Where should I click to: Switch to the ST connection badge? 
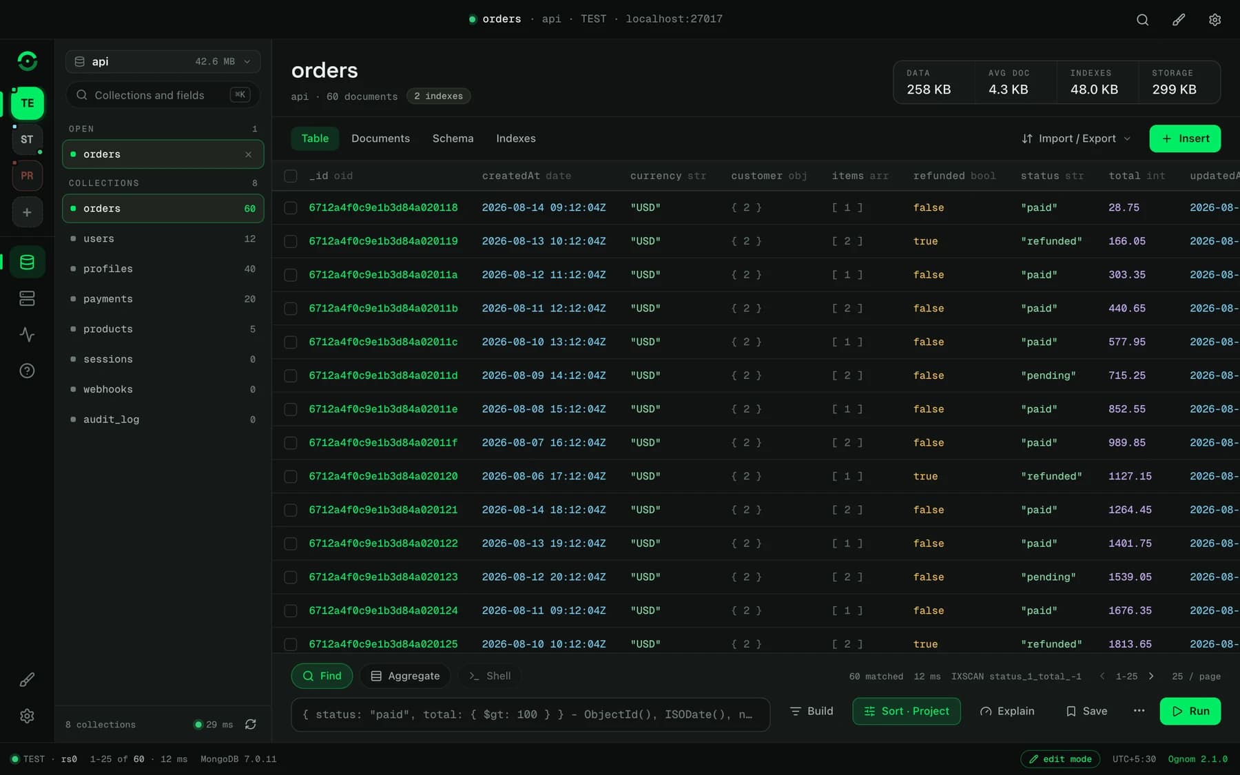(x=27, y=139)
